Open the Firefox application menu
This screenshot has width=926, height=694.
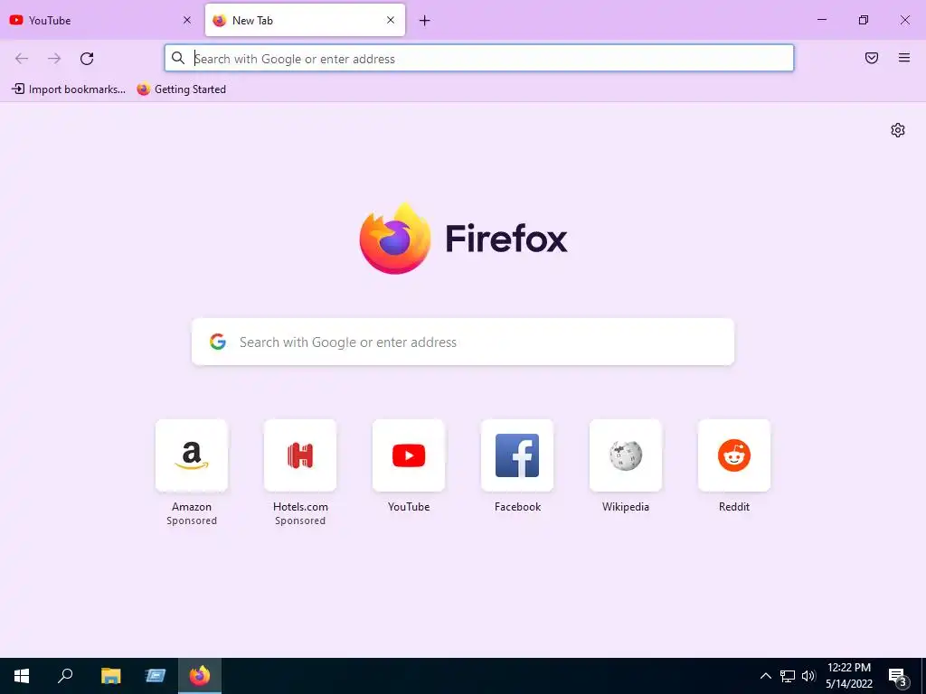point(904,58)
